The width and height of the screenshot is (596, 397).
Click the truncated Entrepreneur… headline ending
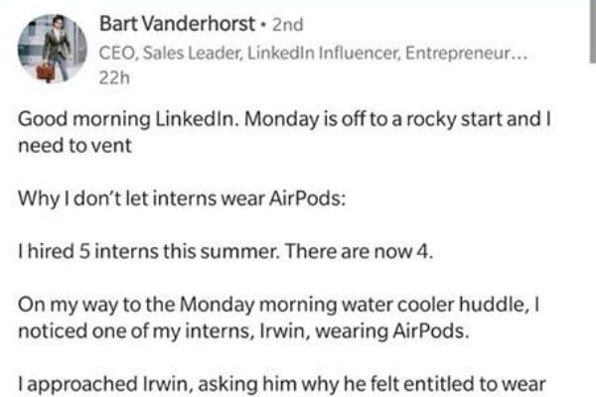(467, 53)
